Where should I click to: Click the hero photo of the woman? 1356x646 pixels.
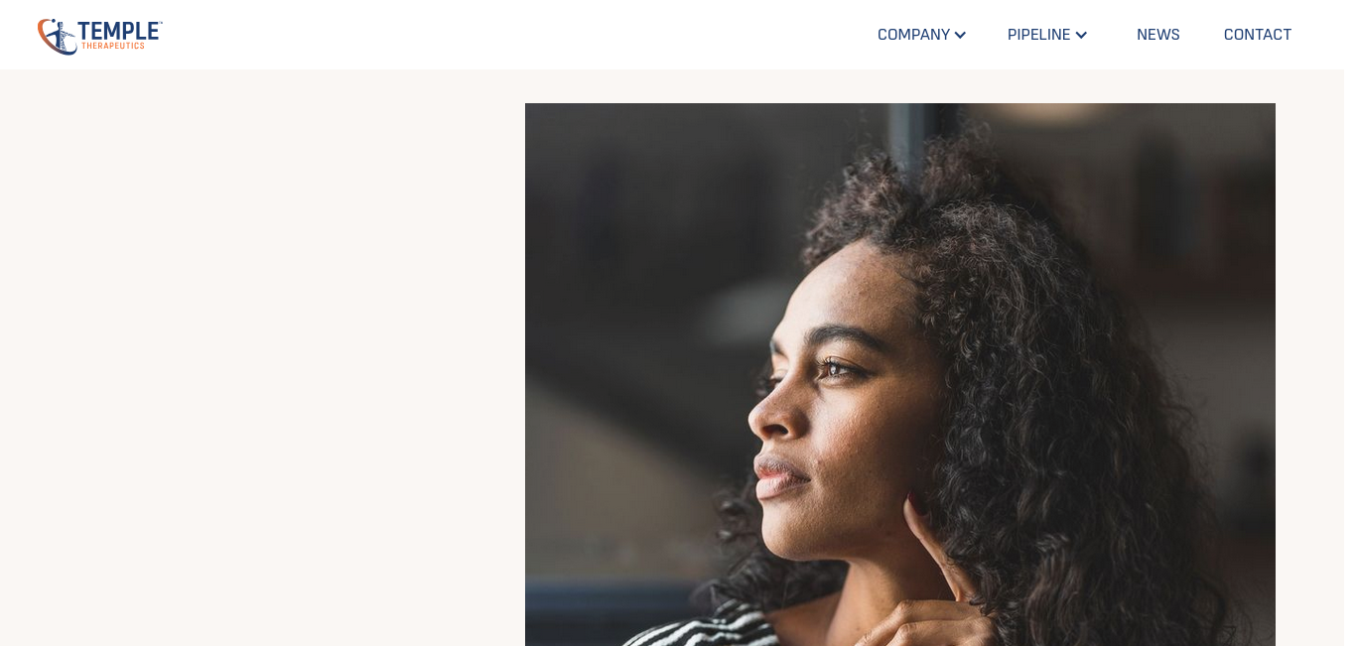[900, 374]
